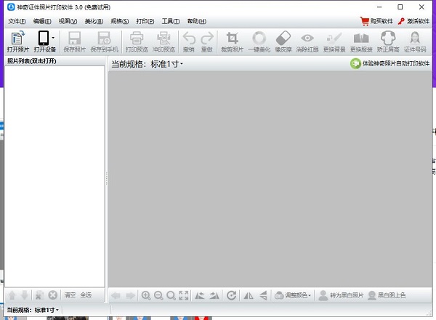Click the app logo in title bar
Image resolution: width=436 pixels, height=320 pixels.
[x=11, y=7]
